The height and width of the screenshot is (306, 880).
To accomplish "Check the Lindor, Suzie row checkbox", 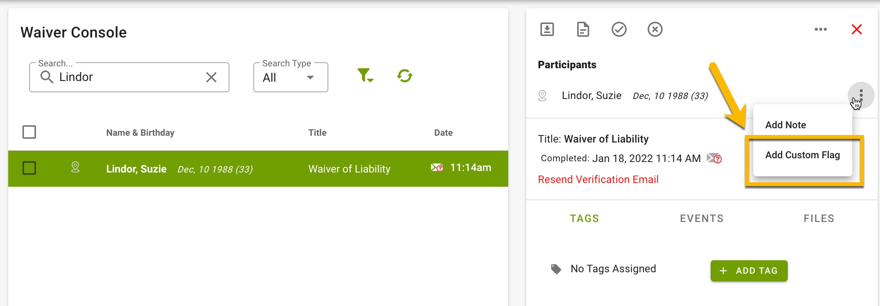I will 29,168.
